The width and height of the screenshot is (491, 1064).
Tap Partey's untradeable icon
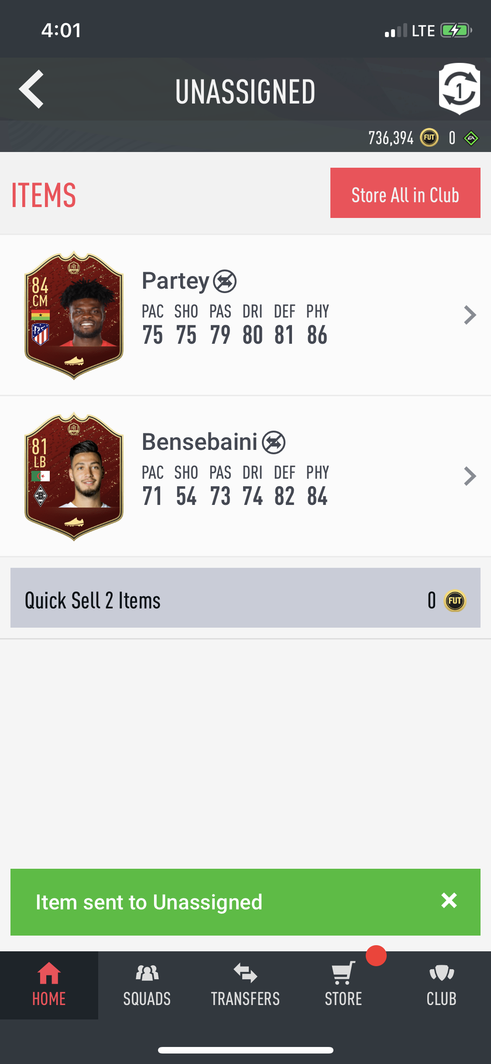coord(225,281)
